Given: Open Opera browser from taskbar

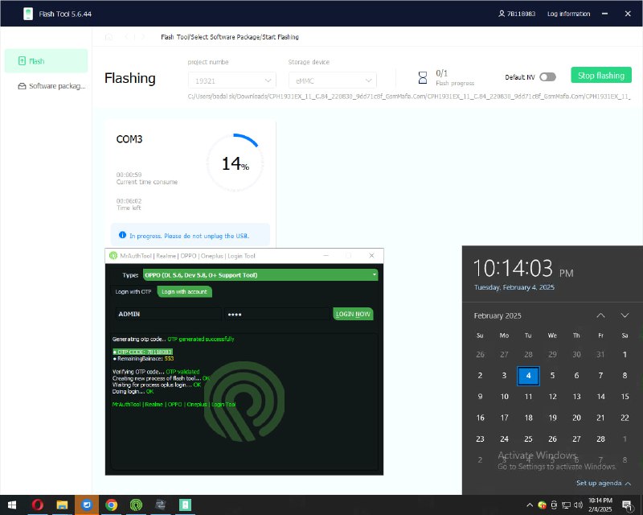Looking at the screenshot, I should click(37, 505).
